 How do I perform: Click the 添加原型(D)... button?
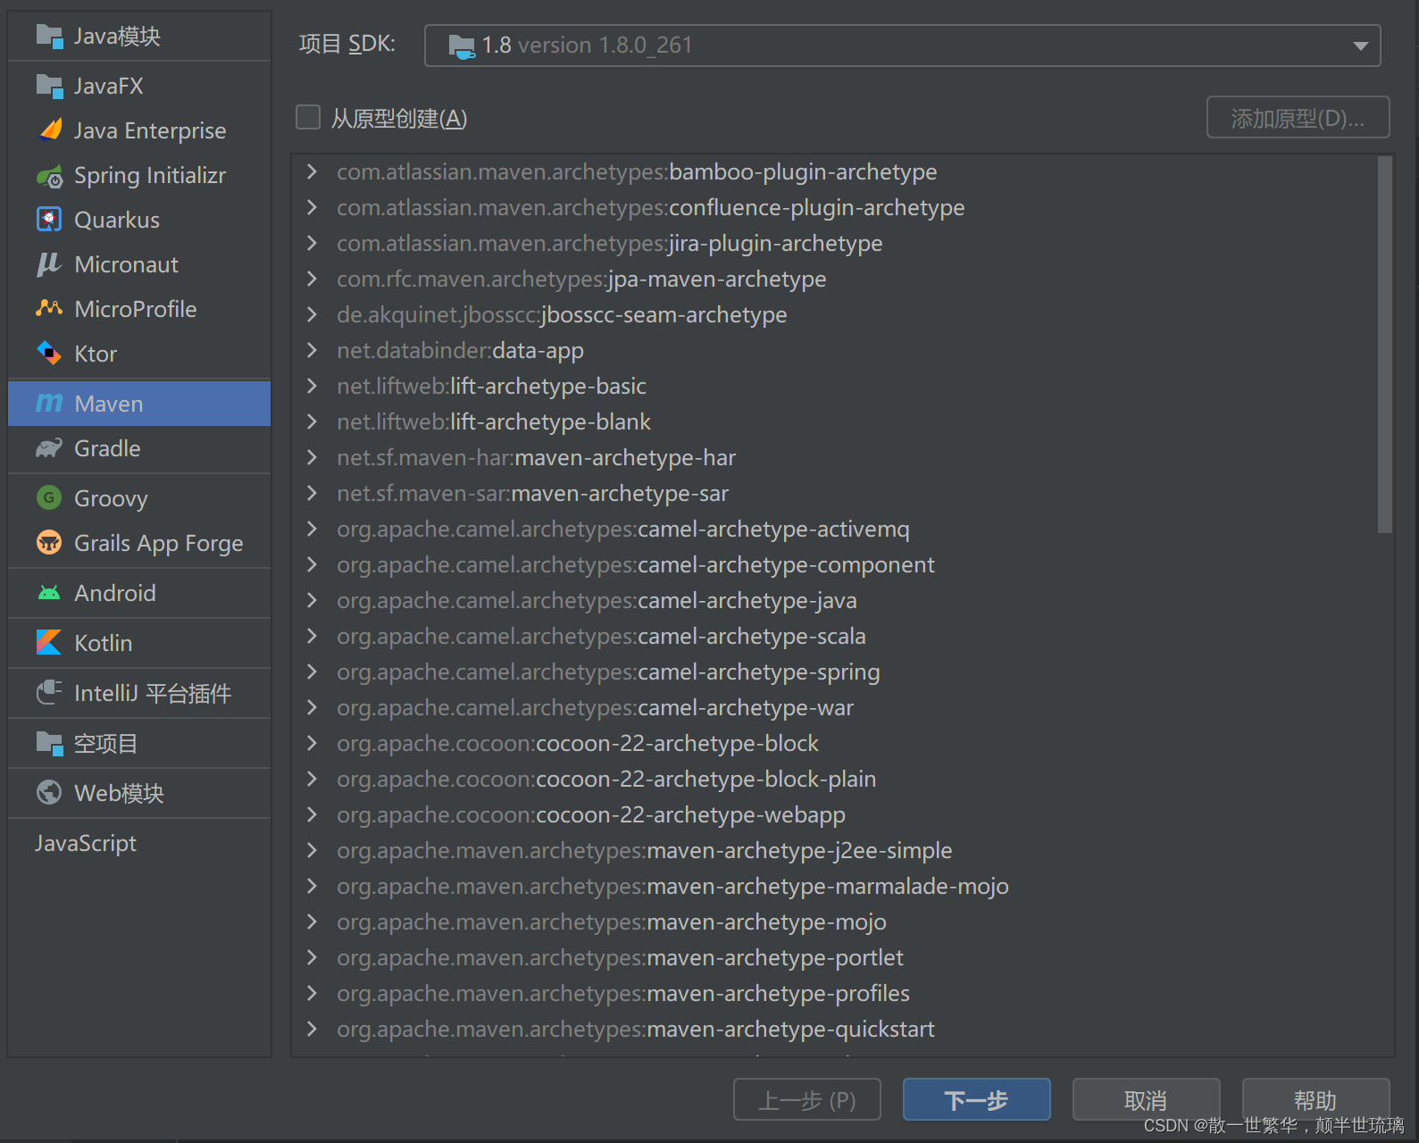tap(1298, 118)
